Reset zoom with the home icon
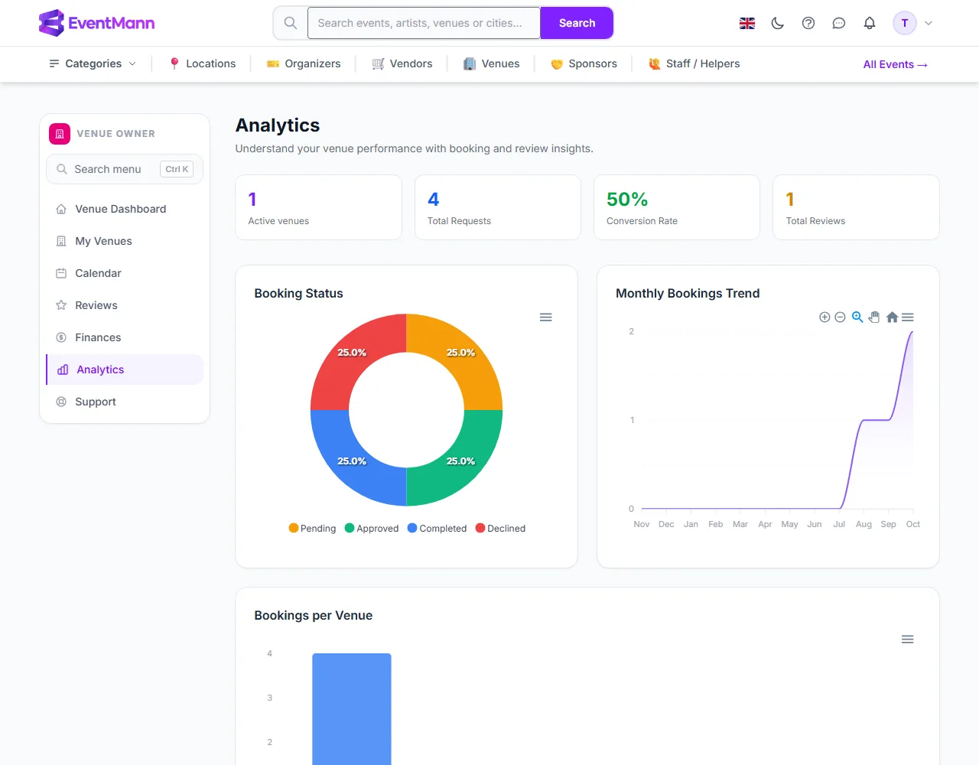The image size is (979, 765). (x=892, y=317)
